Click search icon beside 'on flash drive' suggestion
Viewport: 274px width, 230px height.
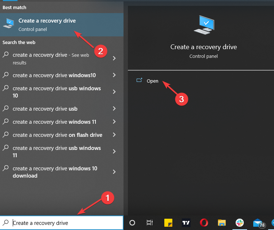[x=5, y=135]
